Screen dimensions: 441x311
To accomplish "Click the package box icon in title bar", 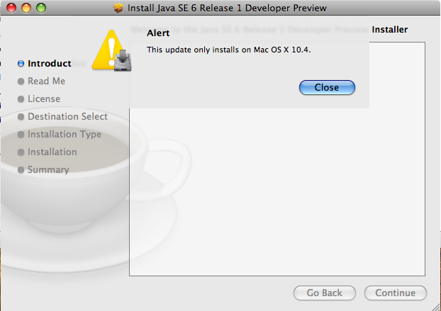I will [x=118, y=8].
